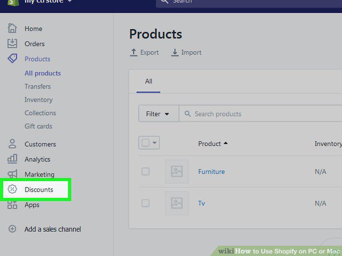Check the Tv row checkbox
This screenshot has width=342, height=256.
pyautogui.click(x=146, y=203)
